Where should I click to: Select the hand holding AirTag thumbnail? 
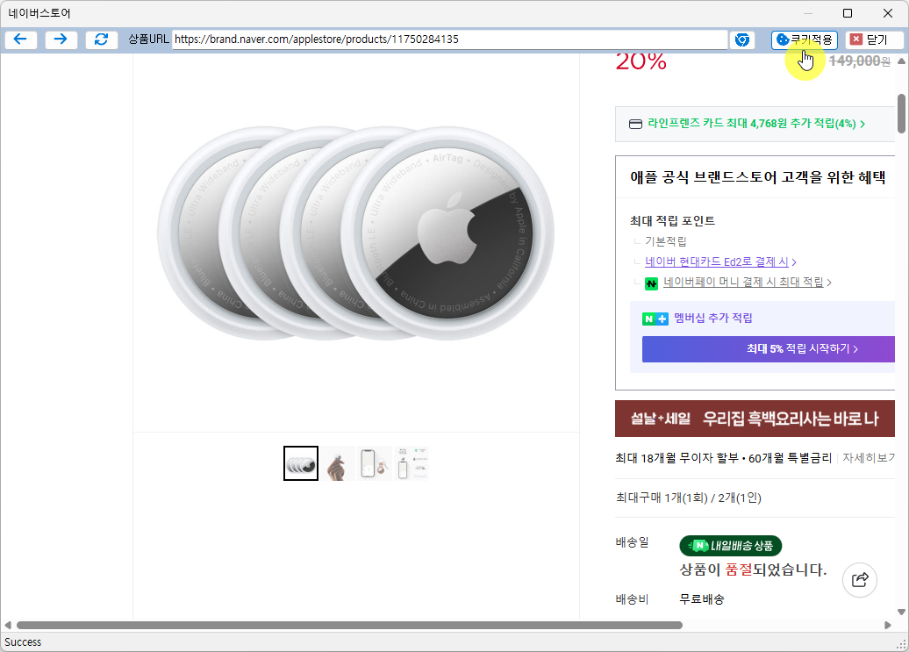[338, 463]
